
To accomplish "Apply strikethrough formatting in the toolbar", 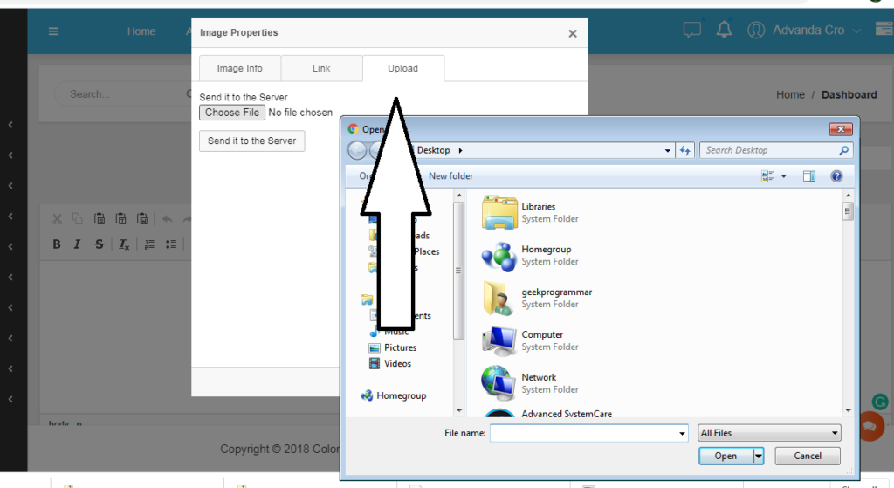I will (x=100, y=244).
